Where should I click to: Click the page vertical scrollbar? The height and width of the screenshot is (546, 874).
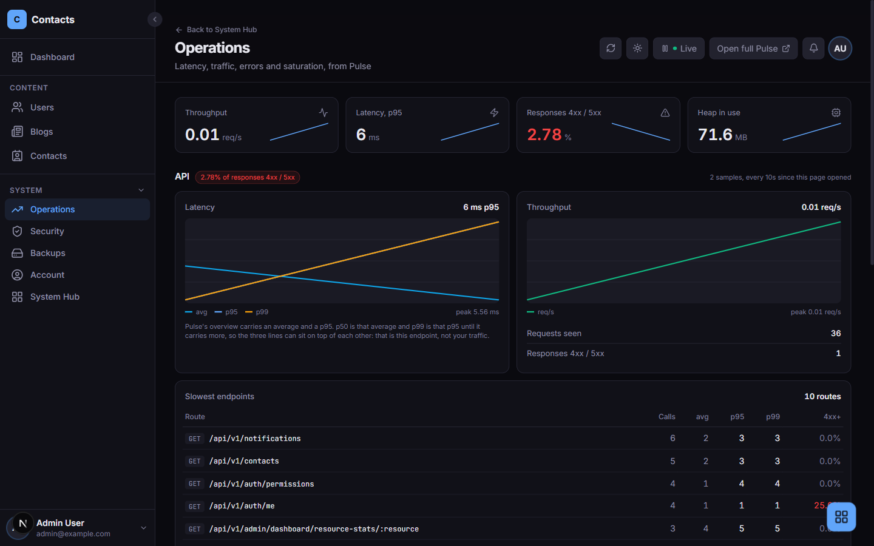click(x=872, y=133)
